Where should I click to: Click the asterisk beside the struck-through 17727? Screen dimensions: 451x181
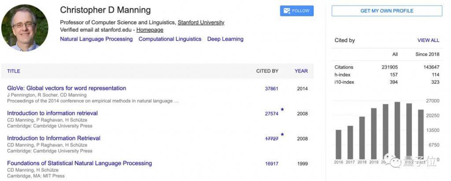[282, 135]
